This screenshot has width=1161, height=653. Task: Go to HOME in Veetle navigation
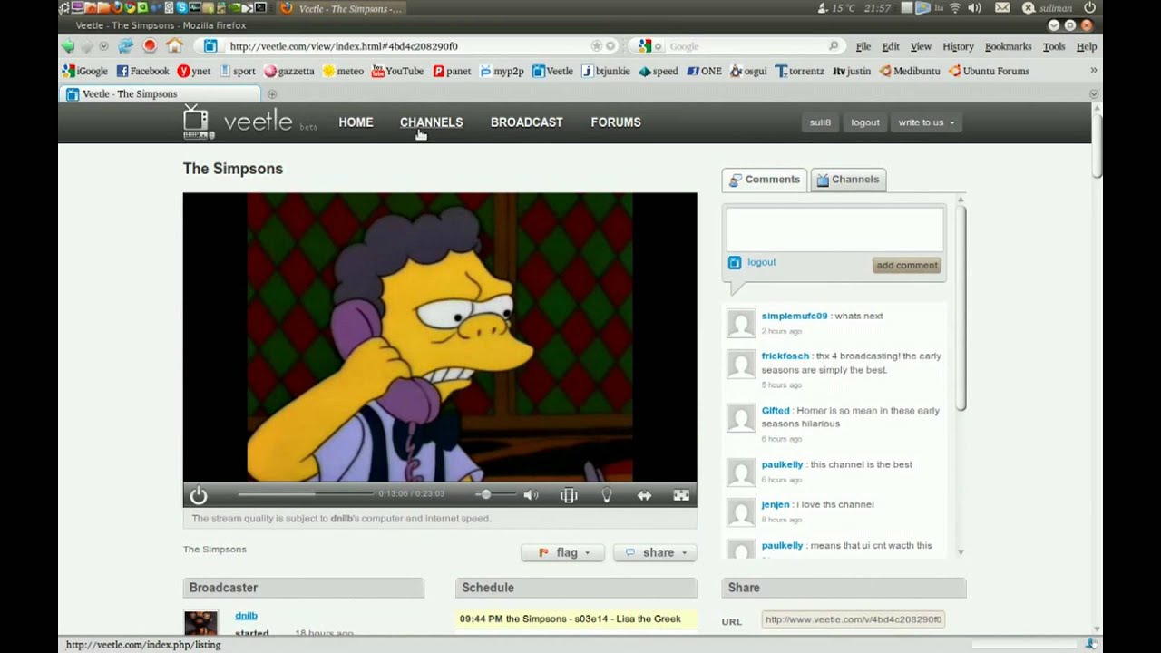tap(356, 122)
